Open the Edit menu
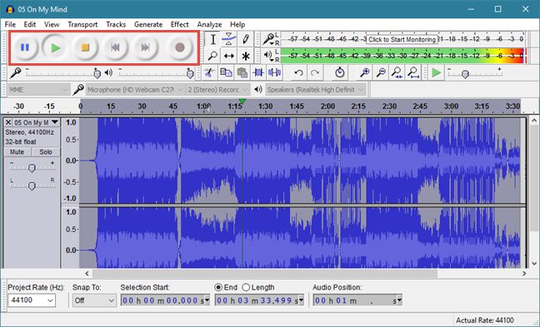Viewport: 540px width, 327px height. coord(30,24)
